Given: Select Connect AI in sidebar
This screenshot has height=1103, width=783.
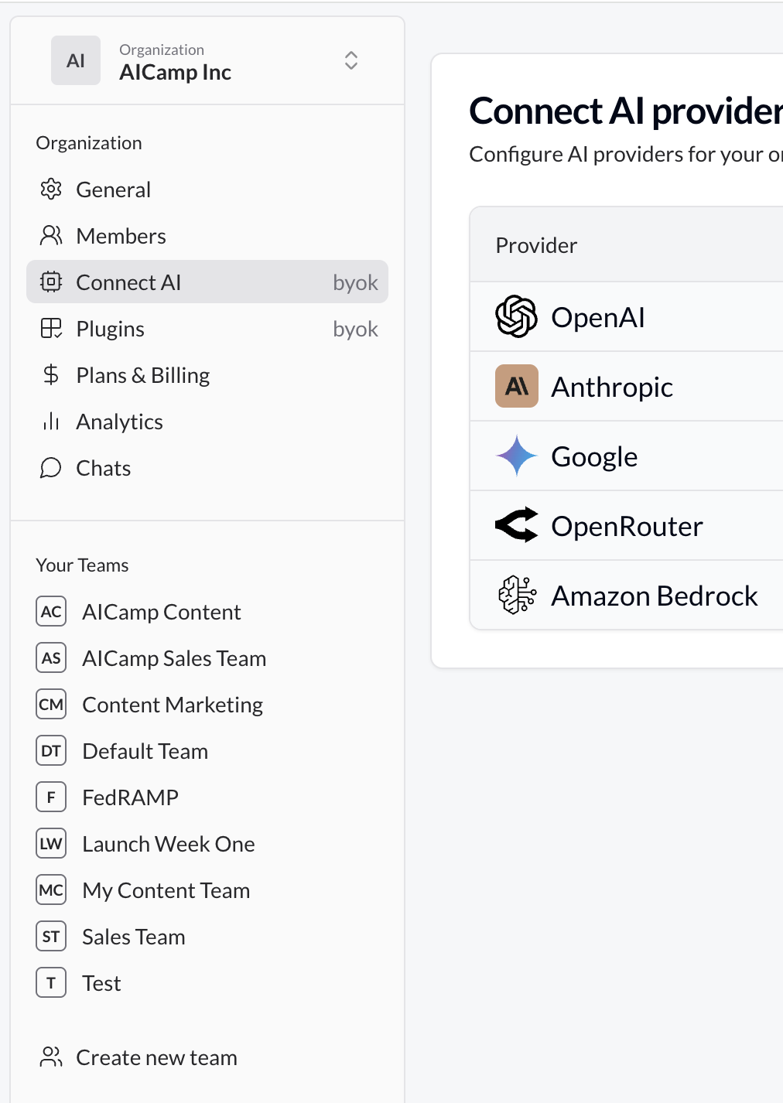Looking at the screenshot, I should 207,282.
